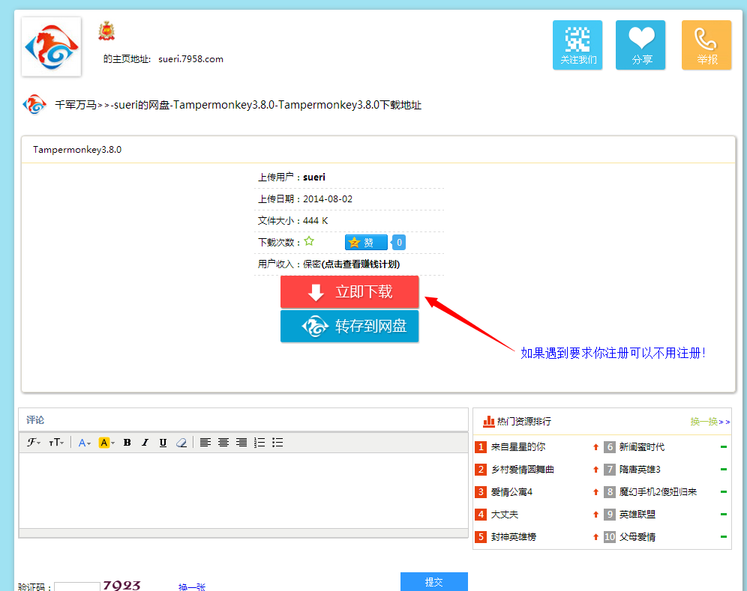Screen dimensions: 747x591
Task: Click the eraser clear formatting icon
Action: [x=181, y=443]
